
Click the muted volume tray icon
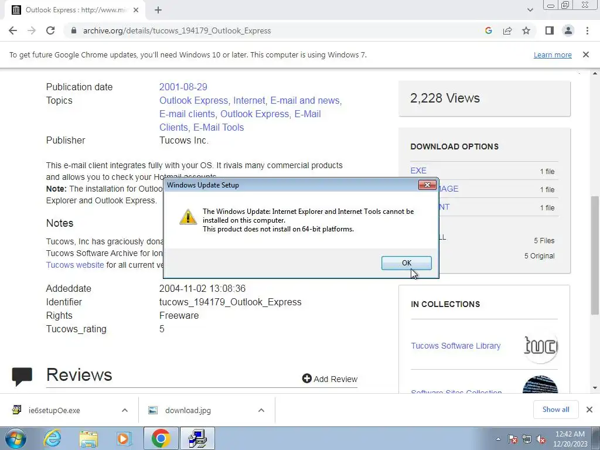[x=541, y=439]
